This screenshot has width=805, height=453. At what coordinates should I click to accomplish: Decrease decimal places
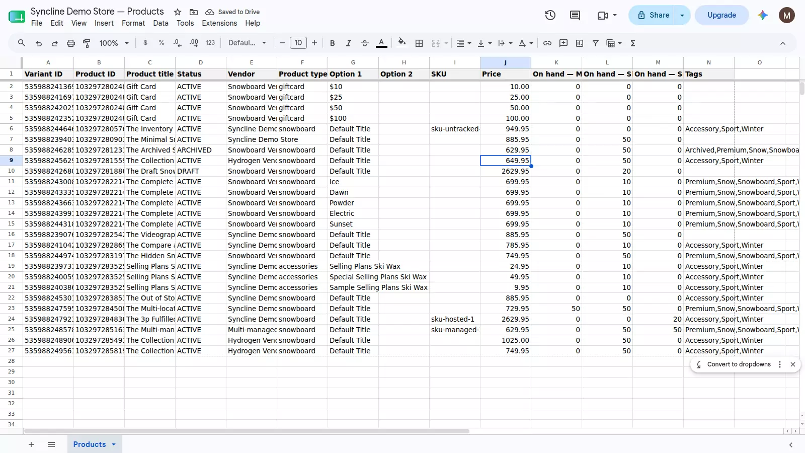click(177, 43)
